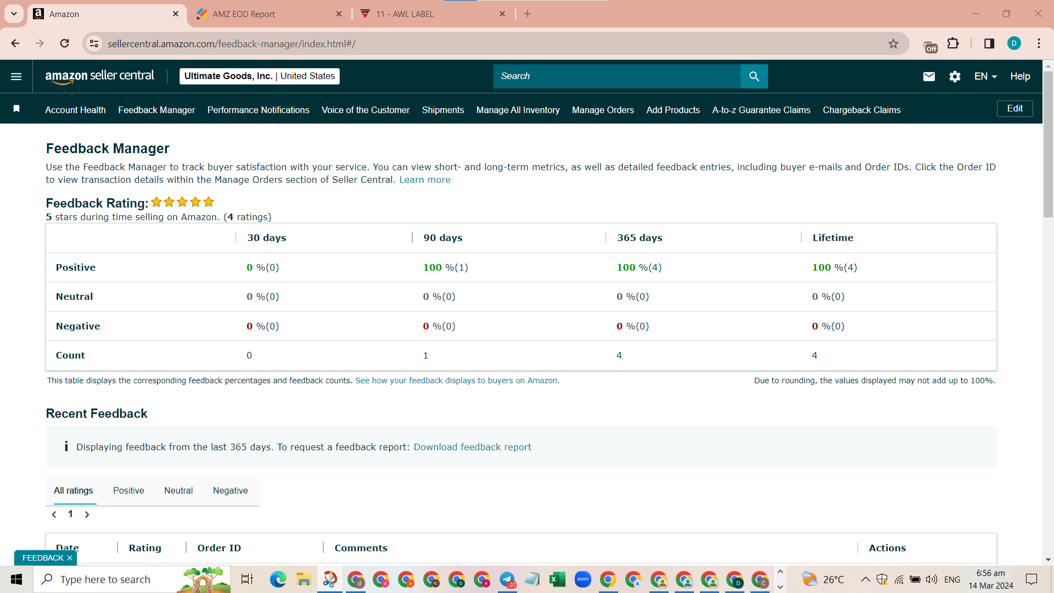Open the browser extensions puzzle icon

point(954,43)
